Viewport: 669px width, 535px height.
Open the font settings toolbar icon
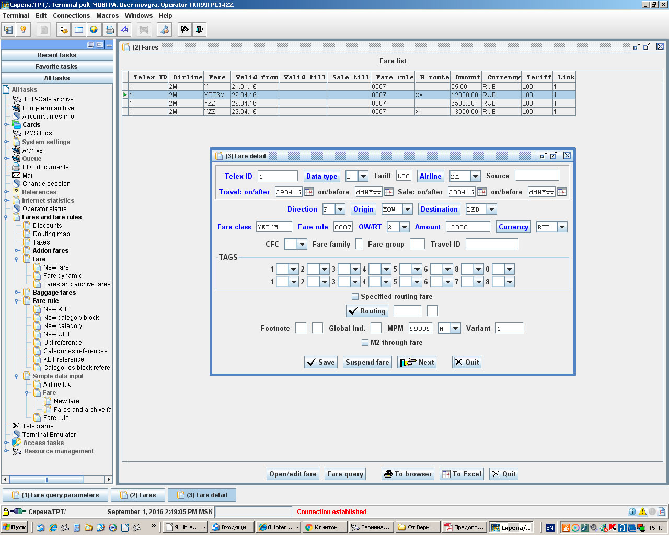click(124, 30)
